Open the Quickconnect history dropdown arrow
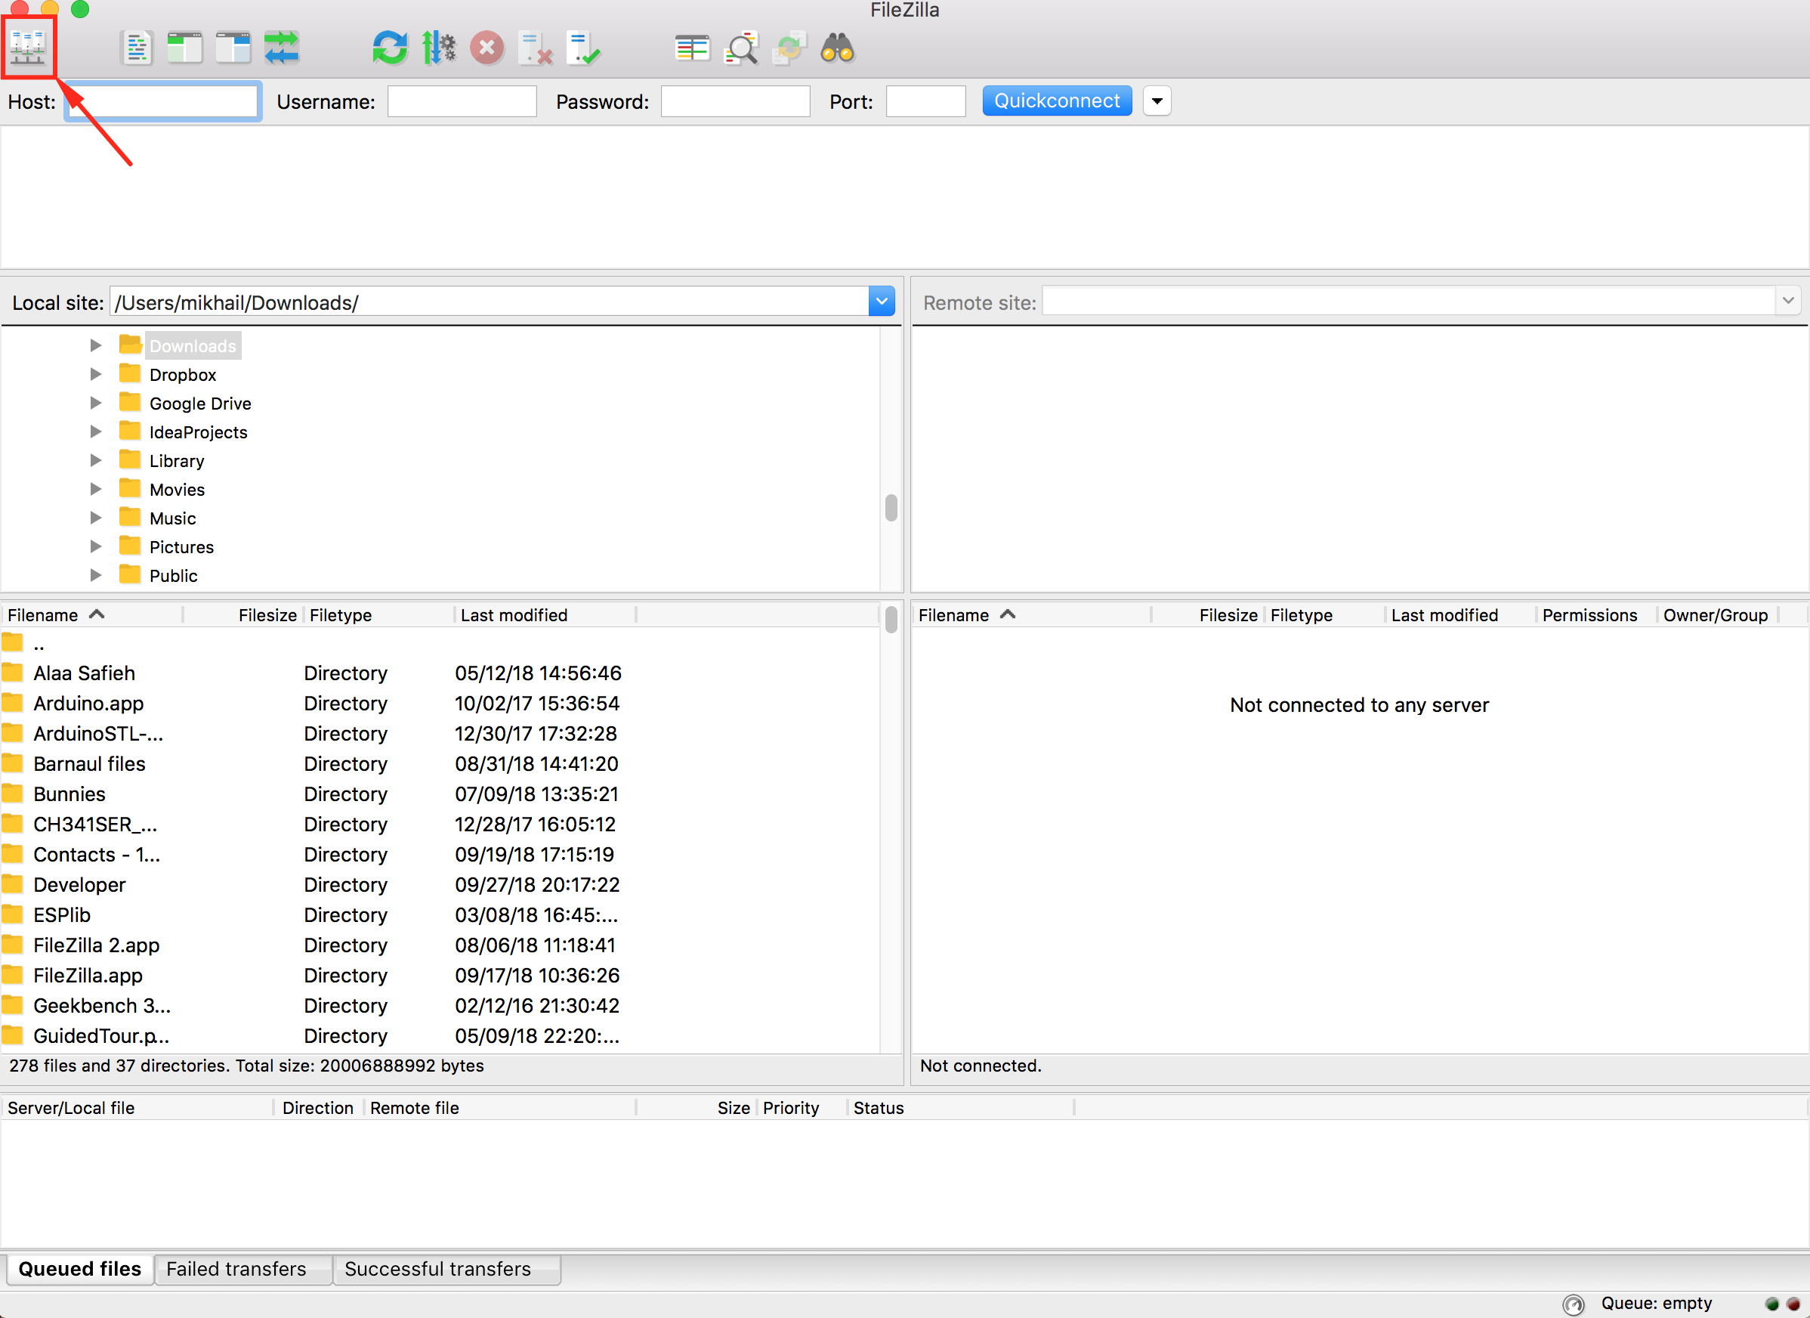The height and width of the screenshot is (1318, 1810). pos(1157,101)
